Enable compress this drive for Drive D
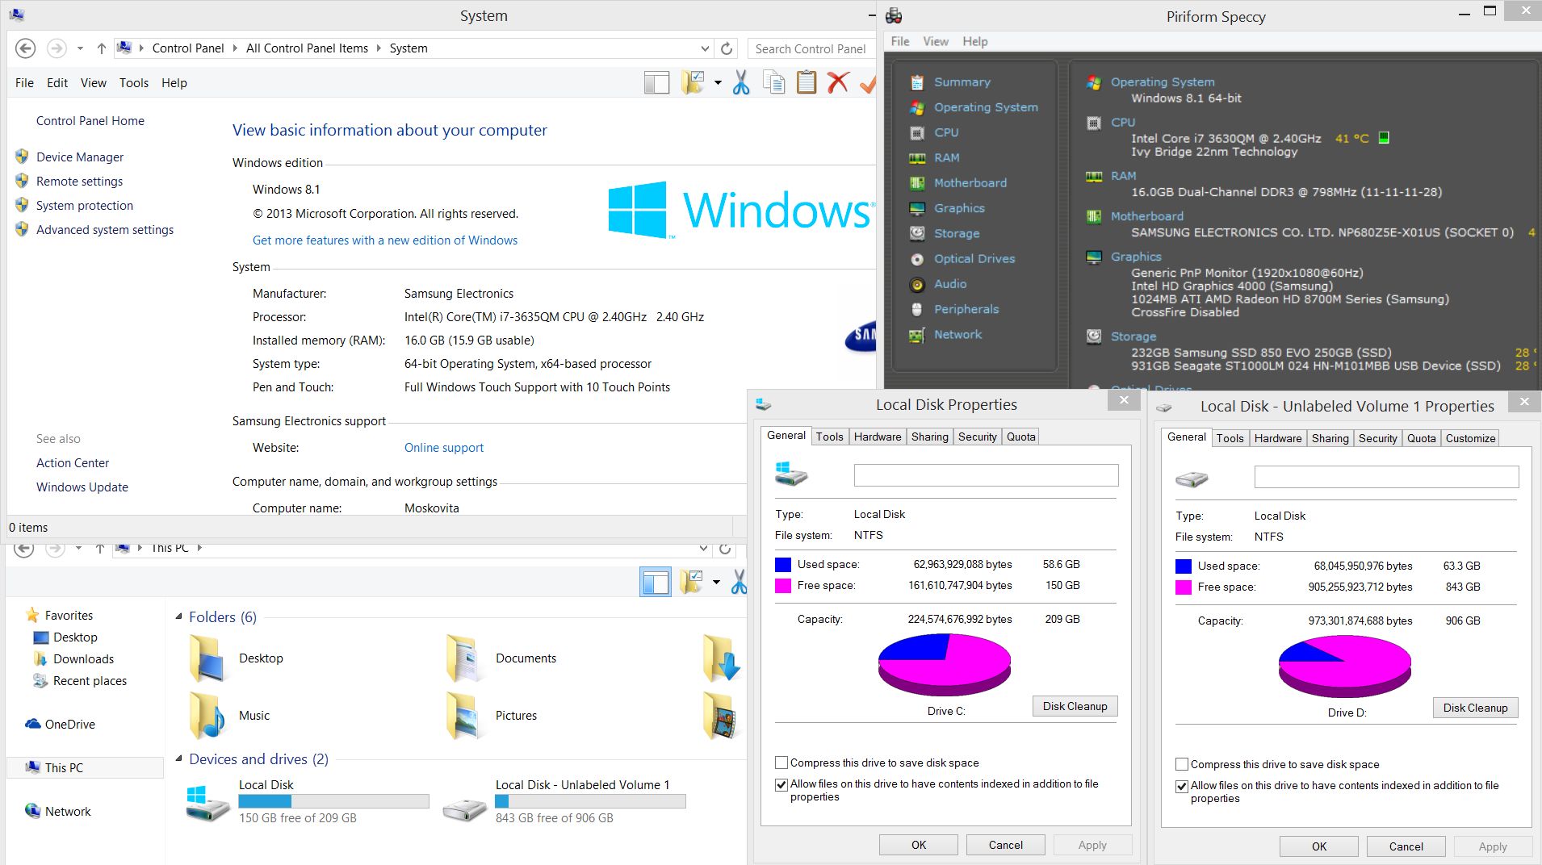 pos(1182,764)
